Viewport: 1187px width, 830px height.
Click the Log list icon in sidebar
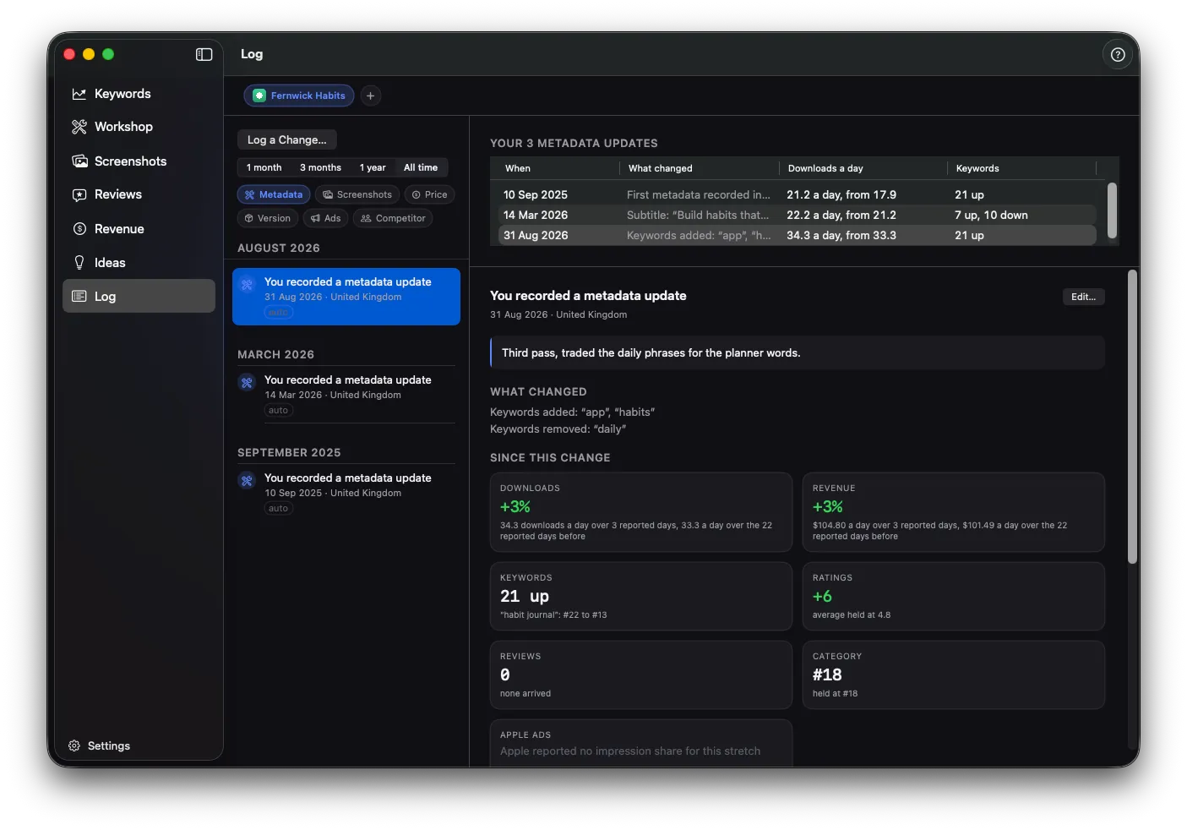[79, 297]
